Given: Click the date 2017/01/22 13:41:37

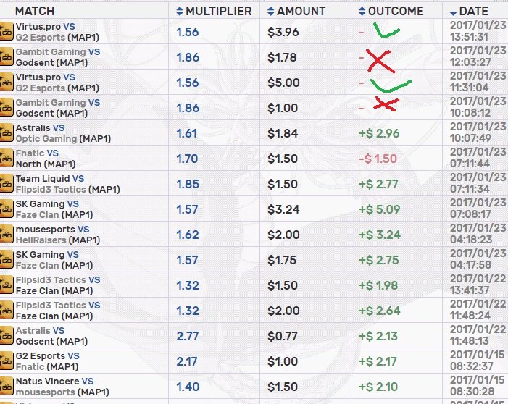Looking at the screenshot, I should (x=478, y=285).
